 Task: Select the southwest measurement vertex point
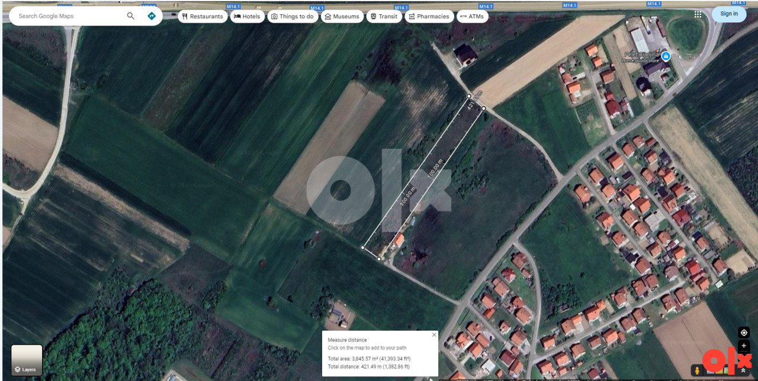pyautogui.click(x=362, y=247)
